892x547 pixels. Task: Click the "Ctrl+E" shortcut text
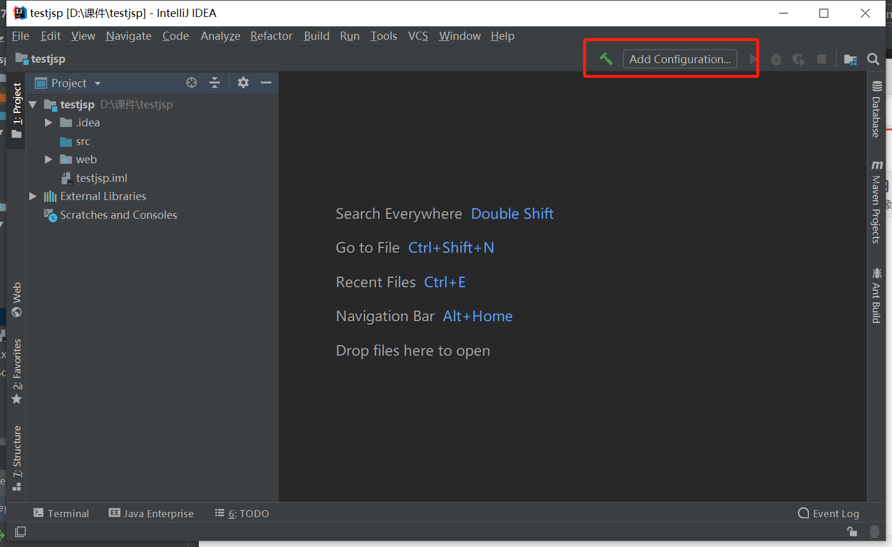click(445, 283)
